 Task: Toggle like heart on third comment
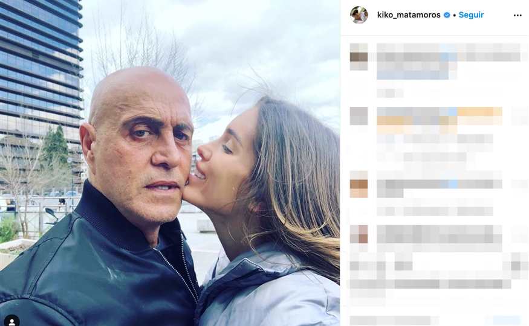(519, 184)
